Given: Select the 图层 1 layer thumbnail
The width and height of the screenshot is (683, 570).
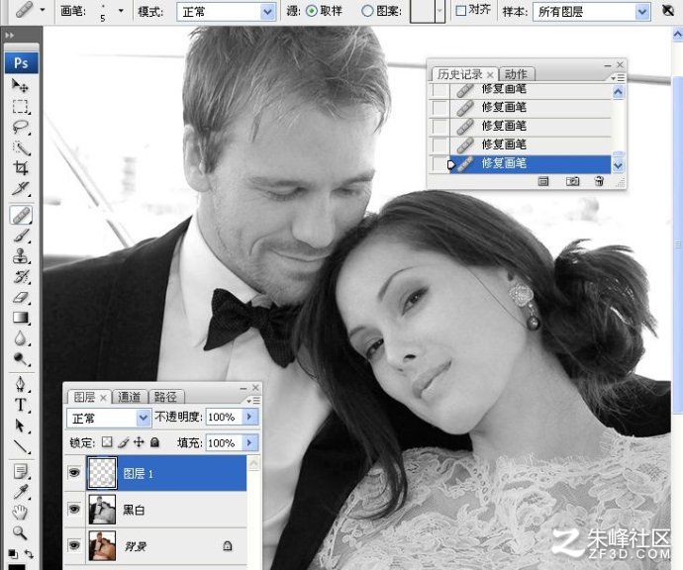Looking at the screenshot, I should tap(102, 473).
